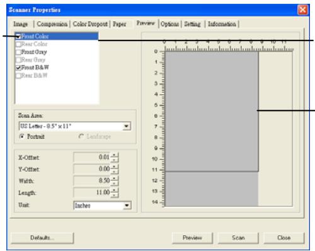Image resolution: width=315 pixels, height=251 pixels.
Task: Increase Width with up arrow
Action: click(114, 178)
